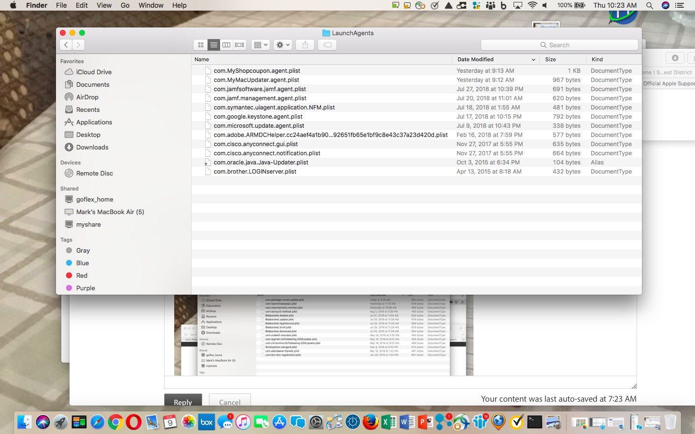Screen dimensions: 695x434
Task: Click the attached screenshot in the forum post
Action: (324, 335)
